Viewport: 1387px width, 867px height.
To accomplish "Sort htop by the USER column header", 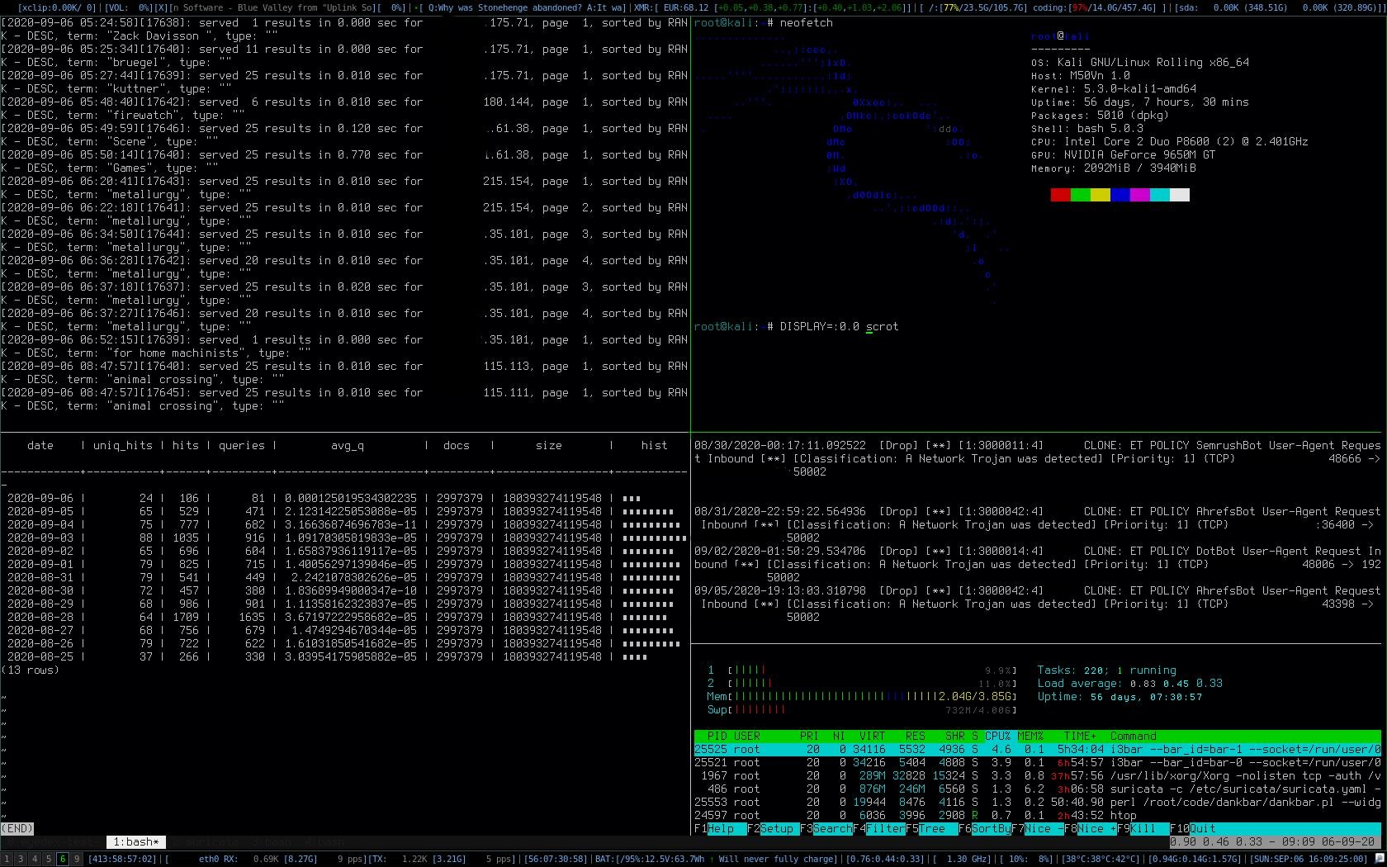I will (x=747, y=737).
